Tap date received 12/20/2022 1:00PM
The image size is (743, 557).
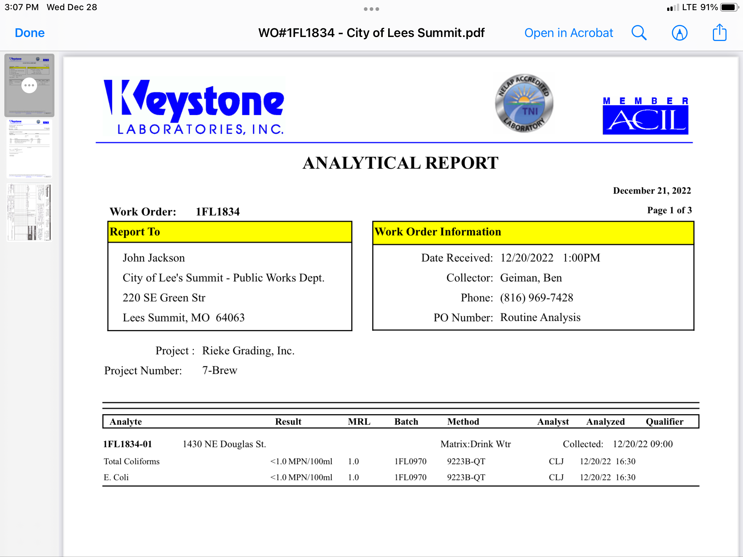550,258
